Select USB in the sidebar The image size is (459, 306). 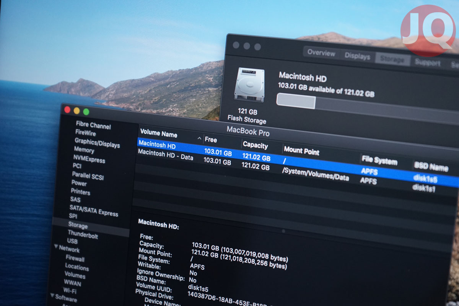coord(72,241)
